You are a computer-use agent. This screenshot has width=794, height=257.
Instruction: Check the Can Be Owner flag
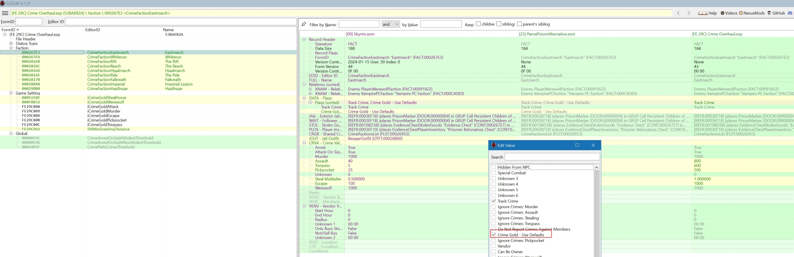click(x=494, y=252)
